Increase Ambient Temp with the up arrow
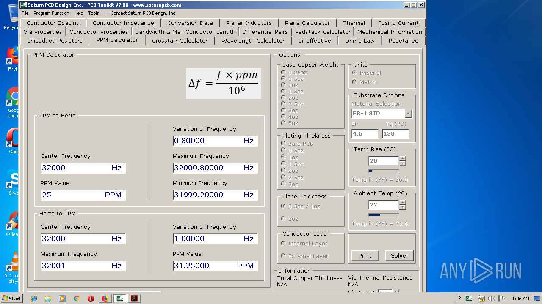The height and width of the screenshot is (304, 542). (x=403, y=203)
